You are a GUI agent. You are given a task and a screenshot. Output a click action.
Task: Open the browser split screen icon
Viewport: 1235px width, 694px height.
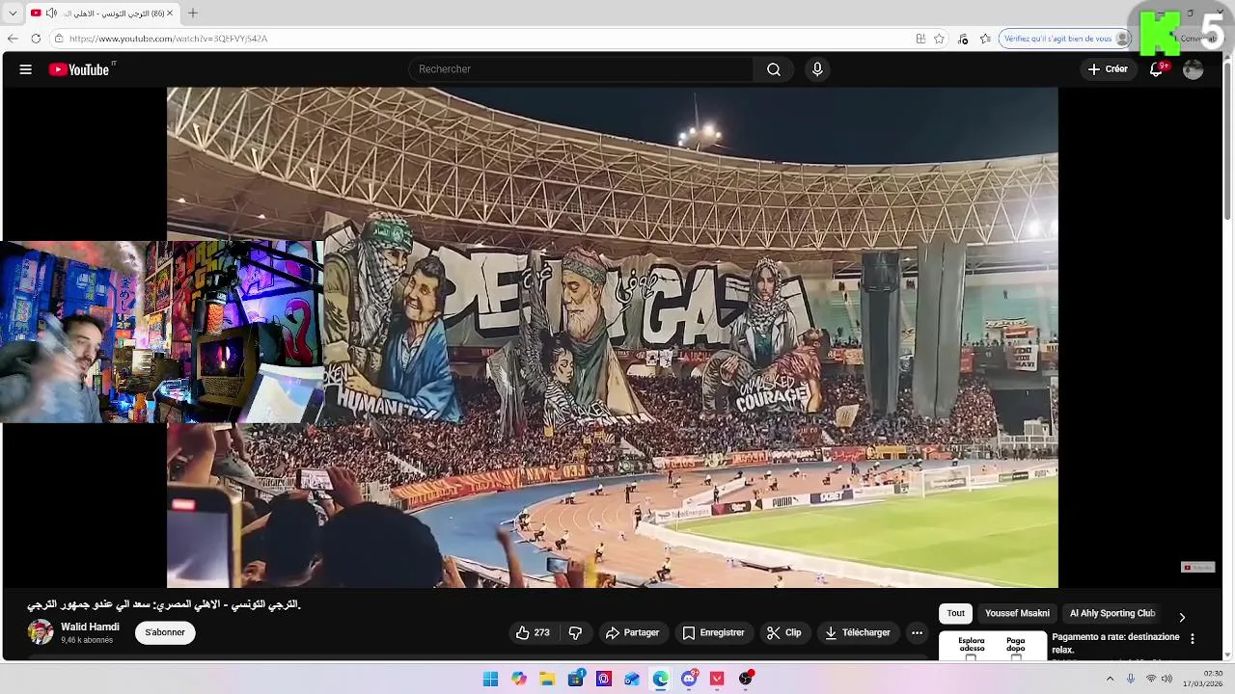[x=920, y=39]
